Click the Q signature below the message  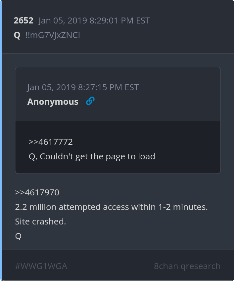click(x=18, y=236)
